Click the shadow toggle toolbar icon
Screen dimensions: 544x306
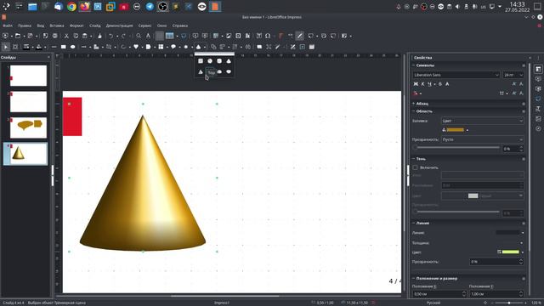pos(259,47)
